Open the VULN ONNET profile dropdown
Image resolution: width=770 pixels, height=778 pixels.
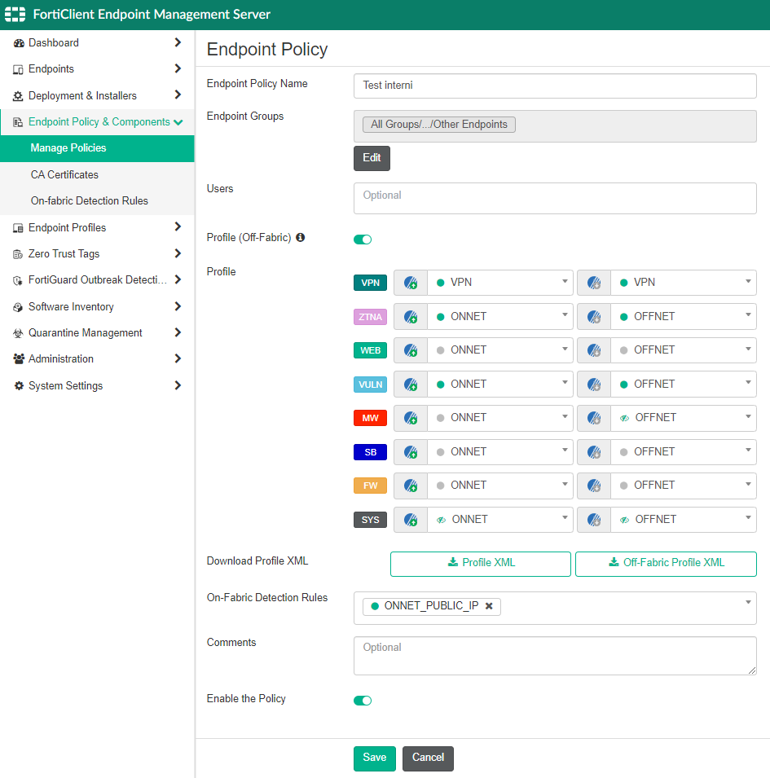[500, 384]
